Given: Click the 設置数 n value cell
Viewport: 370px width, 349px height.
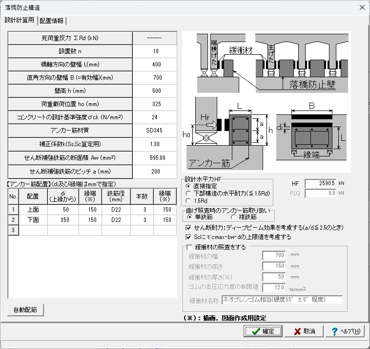Looking at the screenshot, I should (155, 51).
